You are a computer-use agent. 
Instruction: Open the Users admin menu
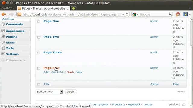[x=10, y=42]
